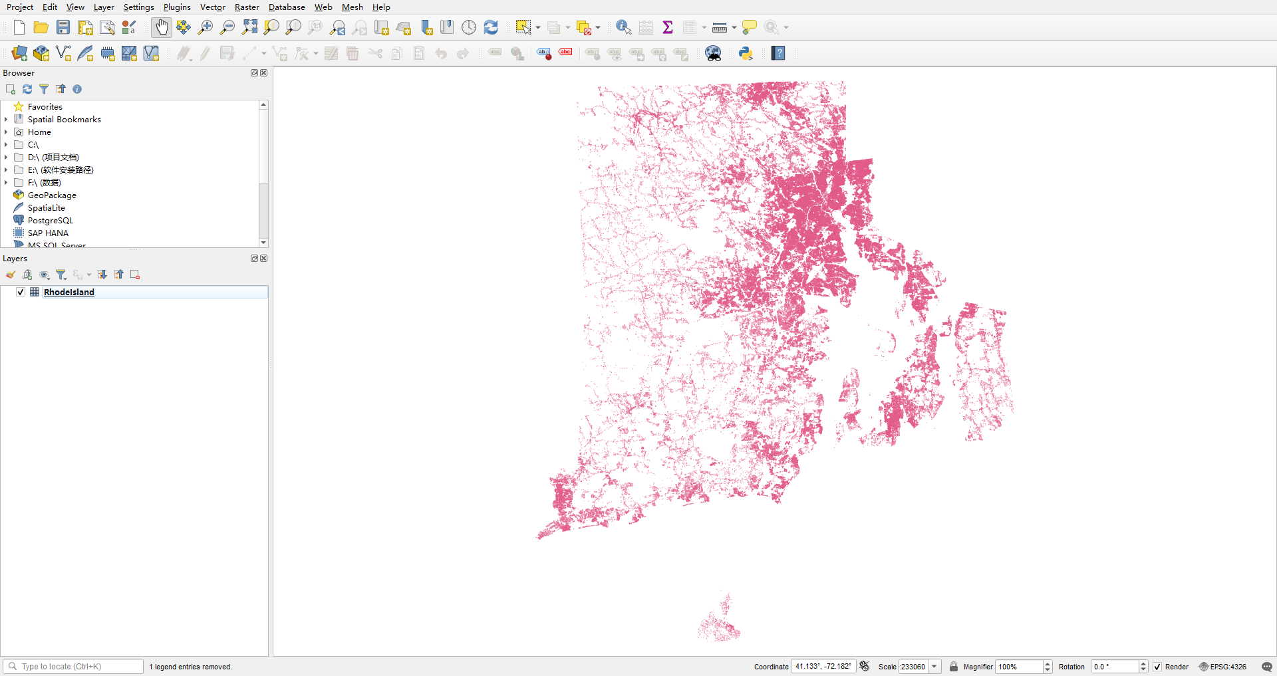Open the Data Source Manager icon
Screen dimensions: 1277x676
click(19, 53)
